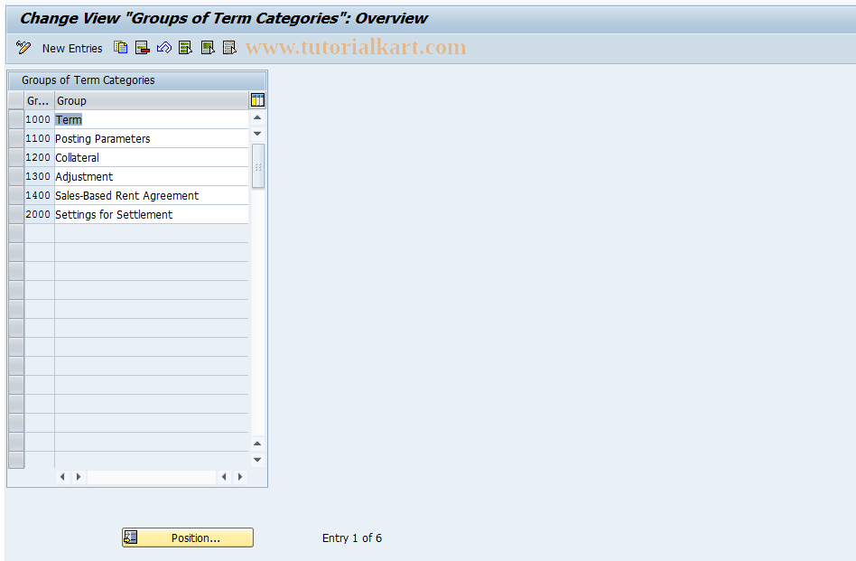Image resolution: width=856 pixels, height=561 pixels.
Task: Click the New Entries button
Action: [x=72, y=48]
